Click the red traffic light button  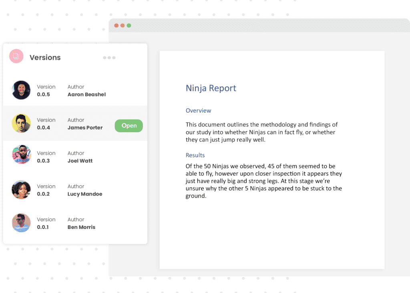(116, 24)
